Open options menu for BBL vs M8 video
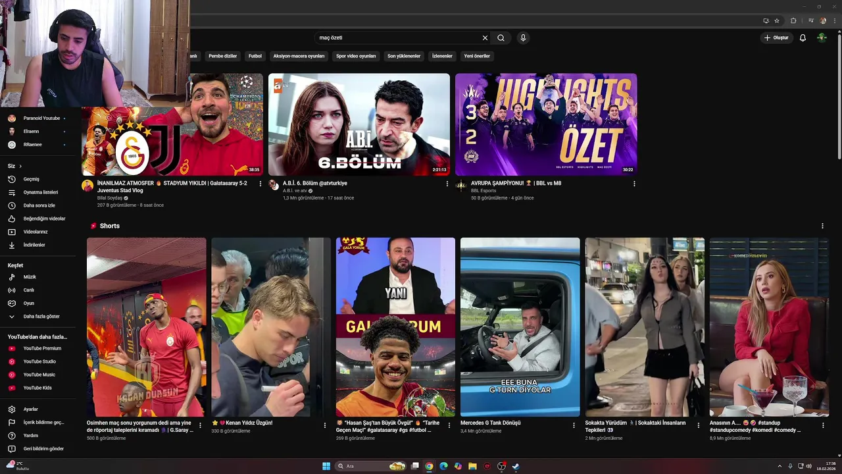The image size is (842, 474). pyautogui.click(x=634, y=184)
